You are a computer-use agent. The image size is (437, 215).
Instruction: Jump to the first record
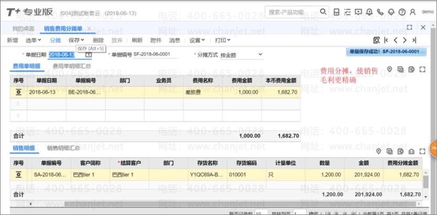tap(386, 40)
